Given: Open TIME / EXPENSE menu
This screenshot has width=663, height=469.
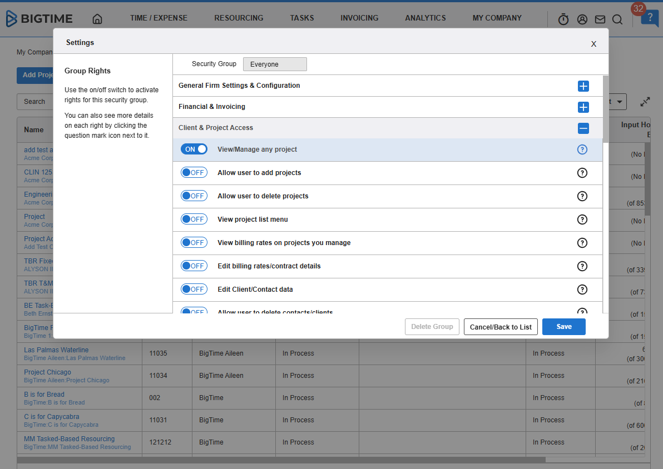Looking at the screenshot, I should [x=159, y=18].
